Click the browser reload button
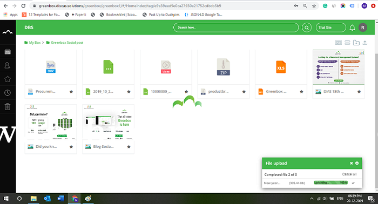Screen dimensions: 378x204 (x=23, y=6)
